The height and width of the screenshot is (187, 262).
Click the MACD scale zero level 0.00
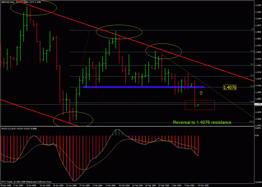coord(257,136)
